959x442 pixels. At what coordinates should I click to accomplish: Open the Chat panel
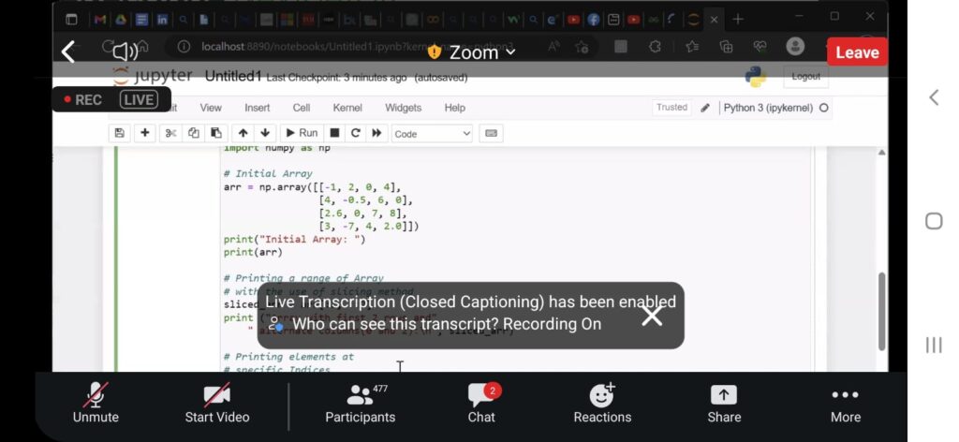481,396
